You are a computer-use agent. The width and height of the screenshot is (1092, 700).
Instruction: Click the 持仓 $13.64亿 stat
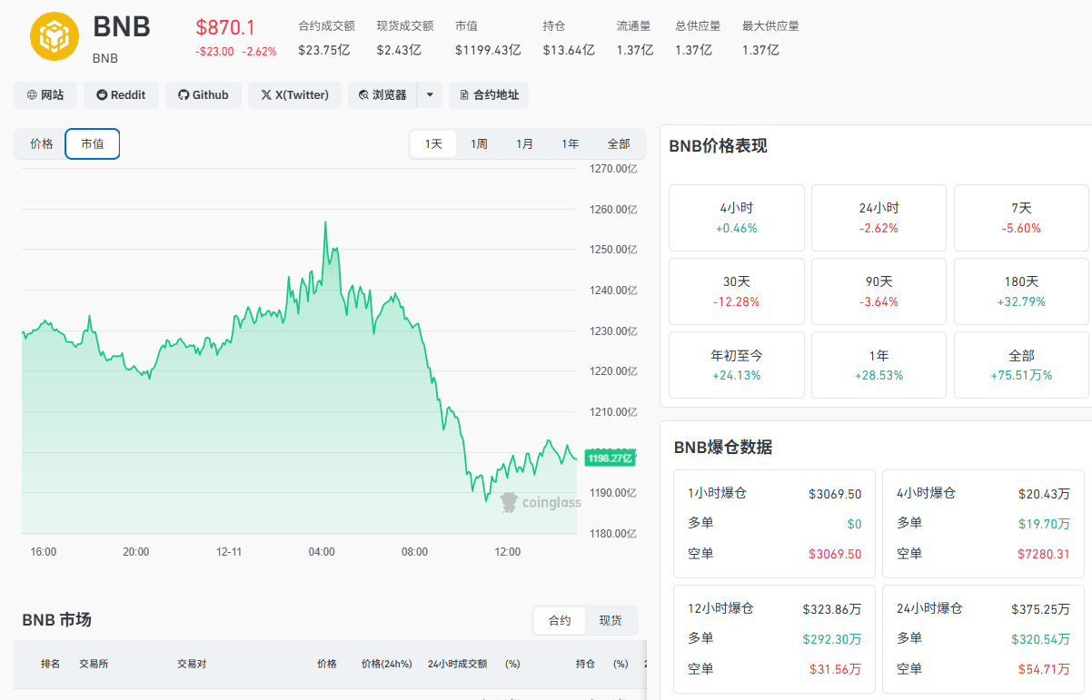coord(568,38)
